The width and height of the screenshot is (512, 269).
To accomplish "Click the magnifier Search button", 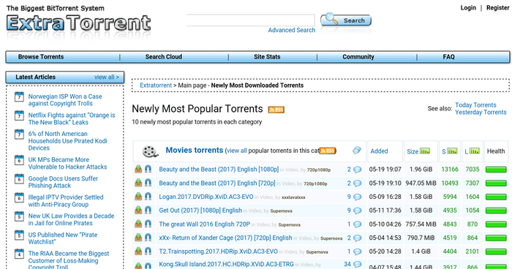I will (346, 20).
